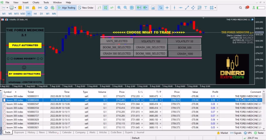Select the H4 timeframe
Image resolution: width=266 pixels, height=140 pixels.
point(35,14)
